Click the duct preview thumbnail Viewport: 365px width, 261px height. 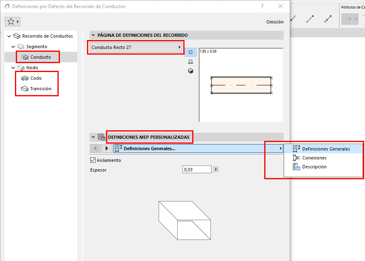241,85
